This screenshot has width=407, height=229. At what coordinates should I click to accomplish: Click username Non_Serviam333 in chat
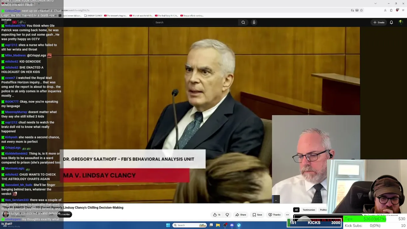coord(17,200)
